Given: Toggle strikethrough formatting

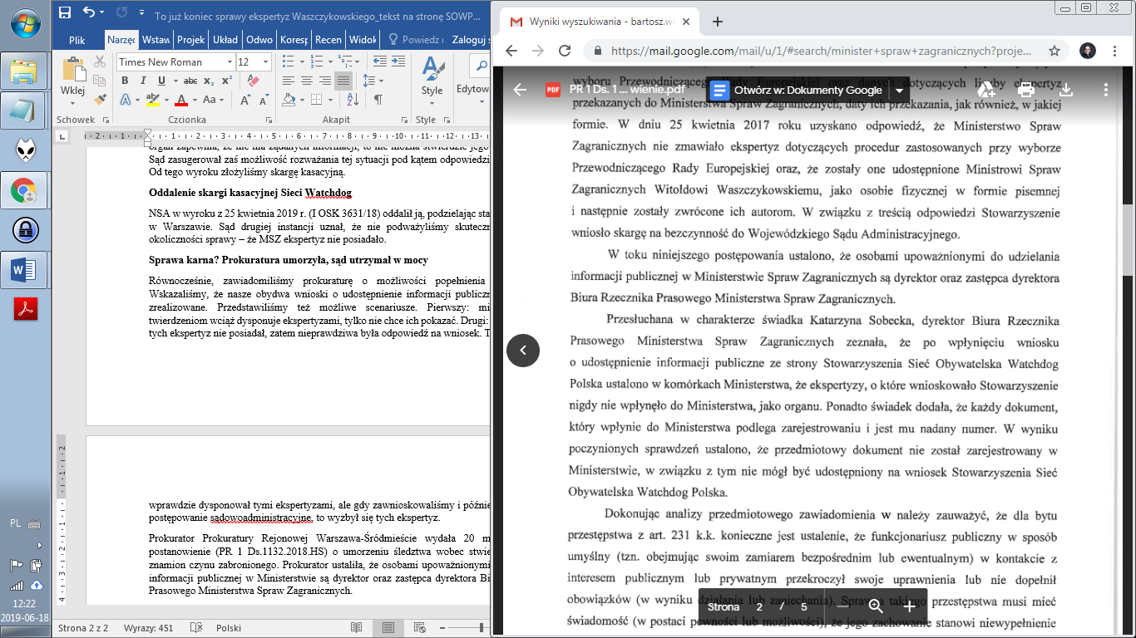Looking at the screenshot, I should pyautogui.click(x=190, y=81).
